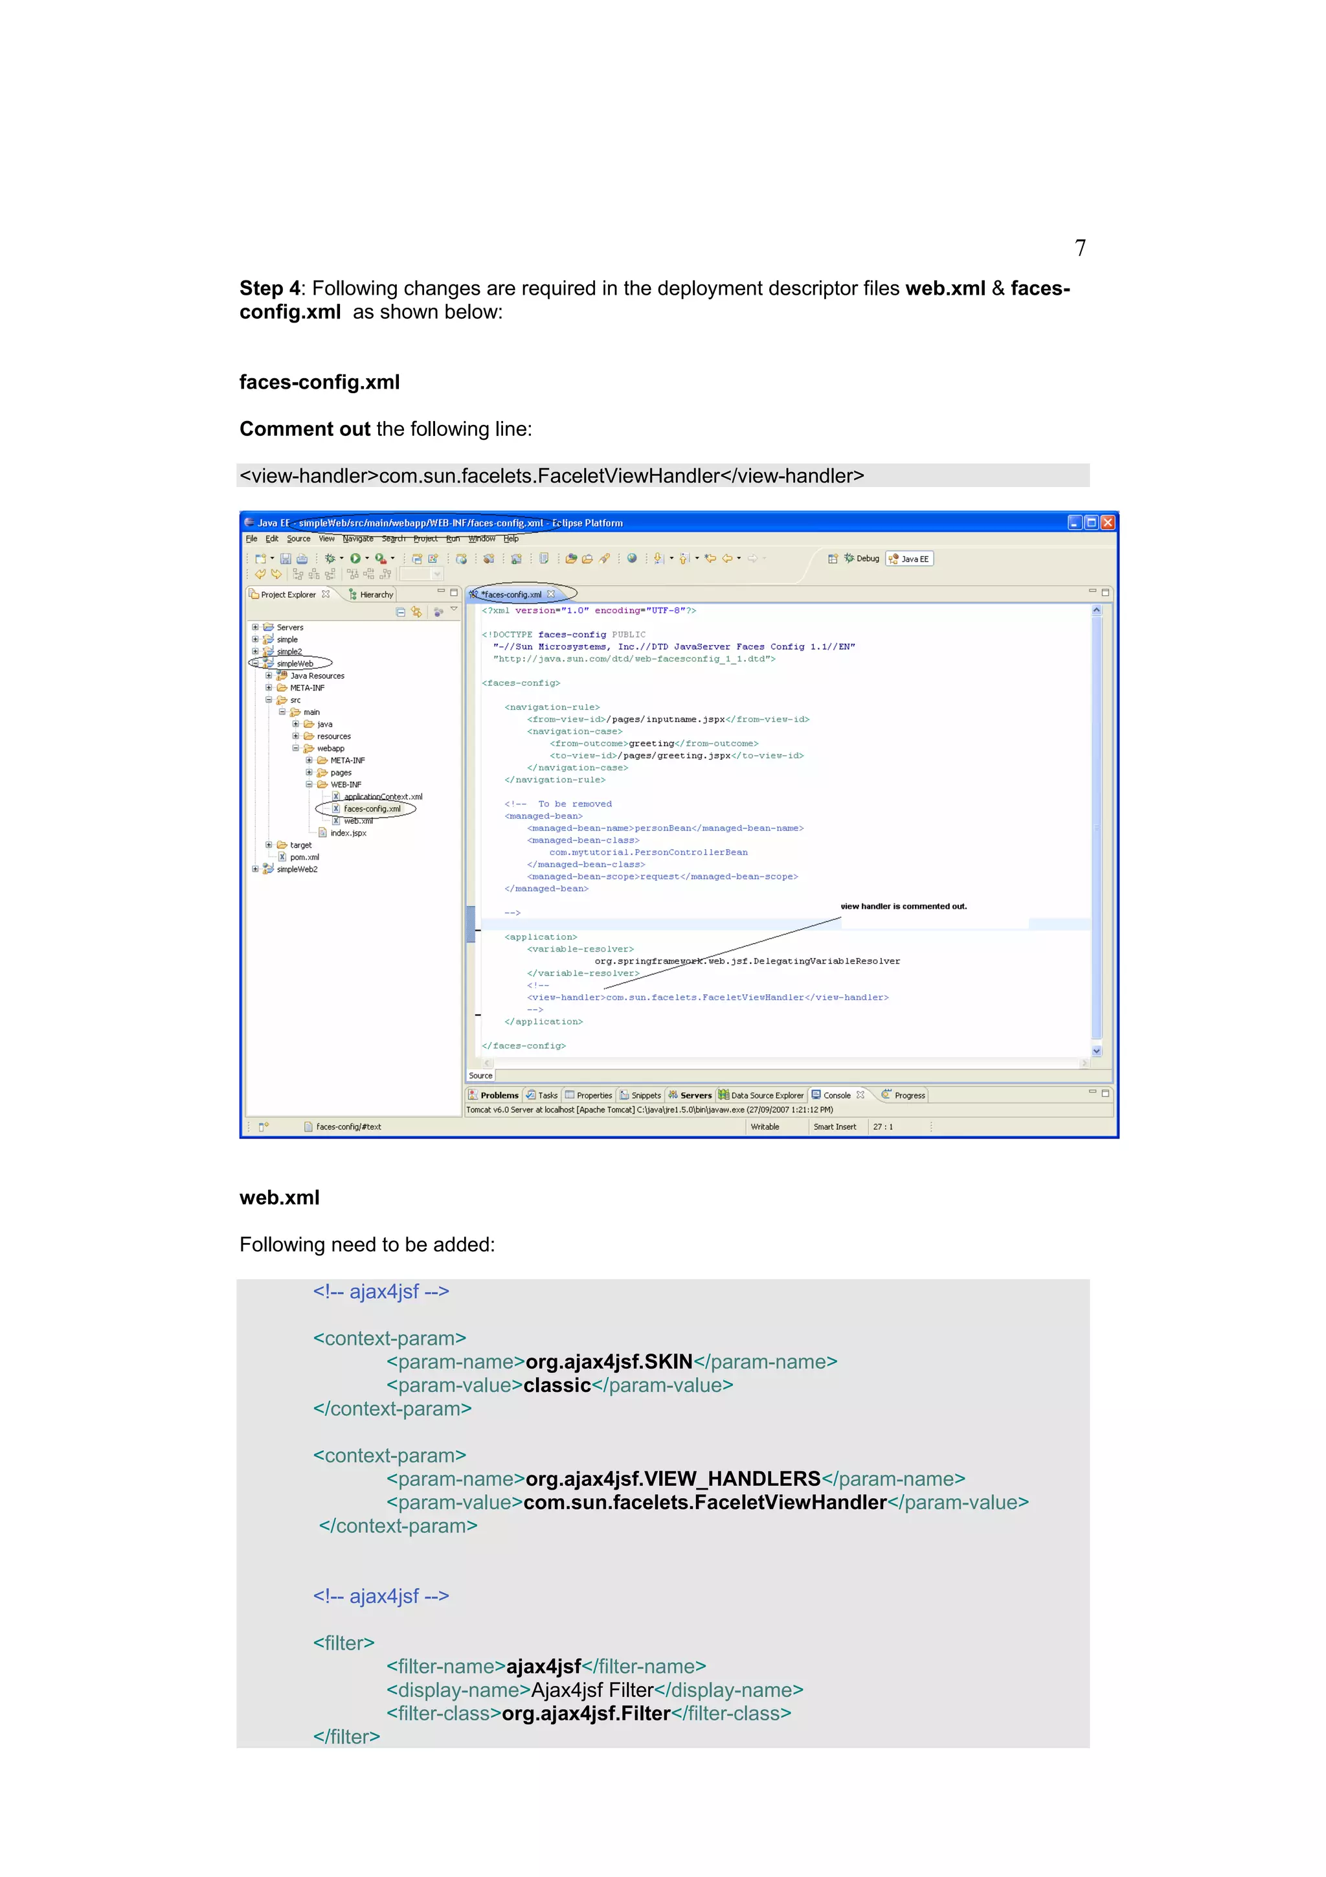Open the Window menu
Screen dimensions: 1326x1877
point(481,539)
